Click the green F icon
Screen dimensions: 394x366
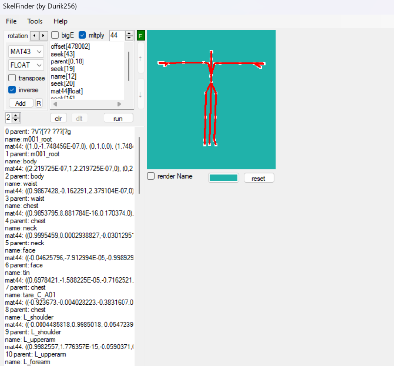coord(141,35)
